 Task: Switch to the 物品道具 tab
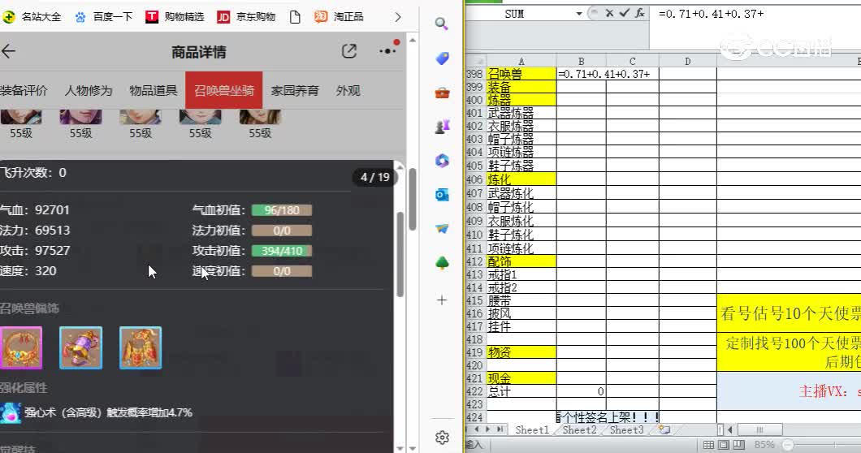pyautogui.click(x=154, y=91)
